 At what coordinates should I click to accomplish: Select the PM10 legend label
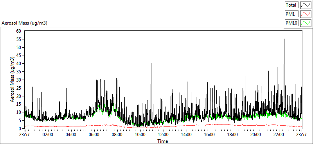pos(291,23)
